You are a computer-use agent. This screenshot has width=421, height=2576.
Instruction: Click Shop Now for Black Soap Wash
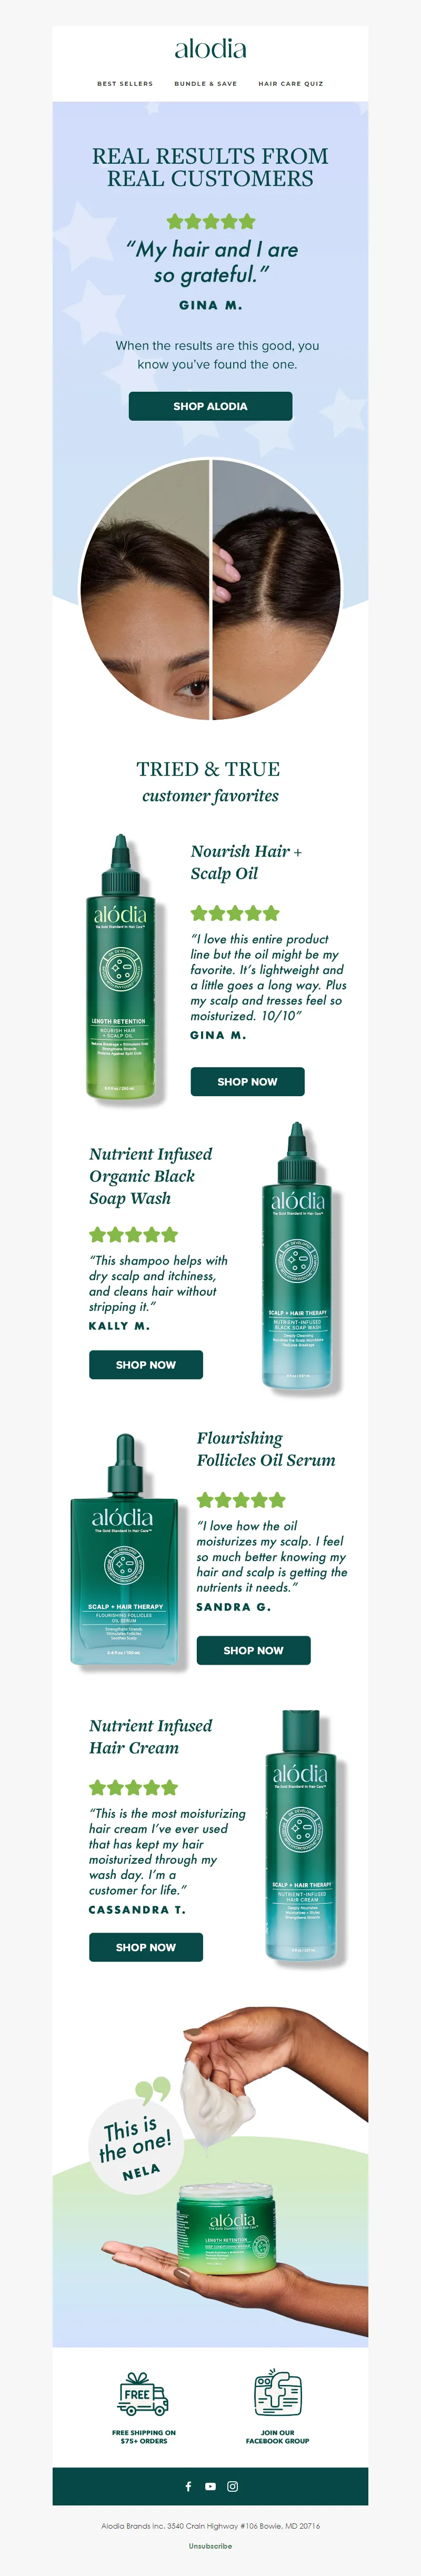(146, 1364)
